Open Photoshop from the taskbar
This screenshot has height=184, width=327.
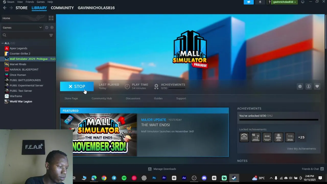point(154,178)
